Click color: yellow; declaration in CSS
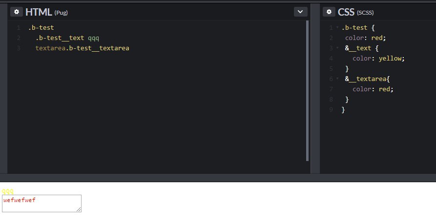The image size is (436, 223). [x=379, y=59]
